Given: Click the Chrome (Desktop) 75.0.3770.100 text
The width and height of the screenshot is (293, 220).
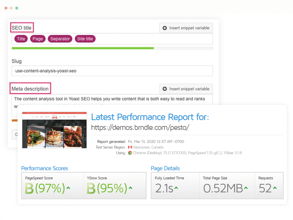Looking at the screenshot, I should point(160,153).
